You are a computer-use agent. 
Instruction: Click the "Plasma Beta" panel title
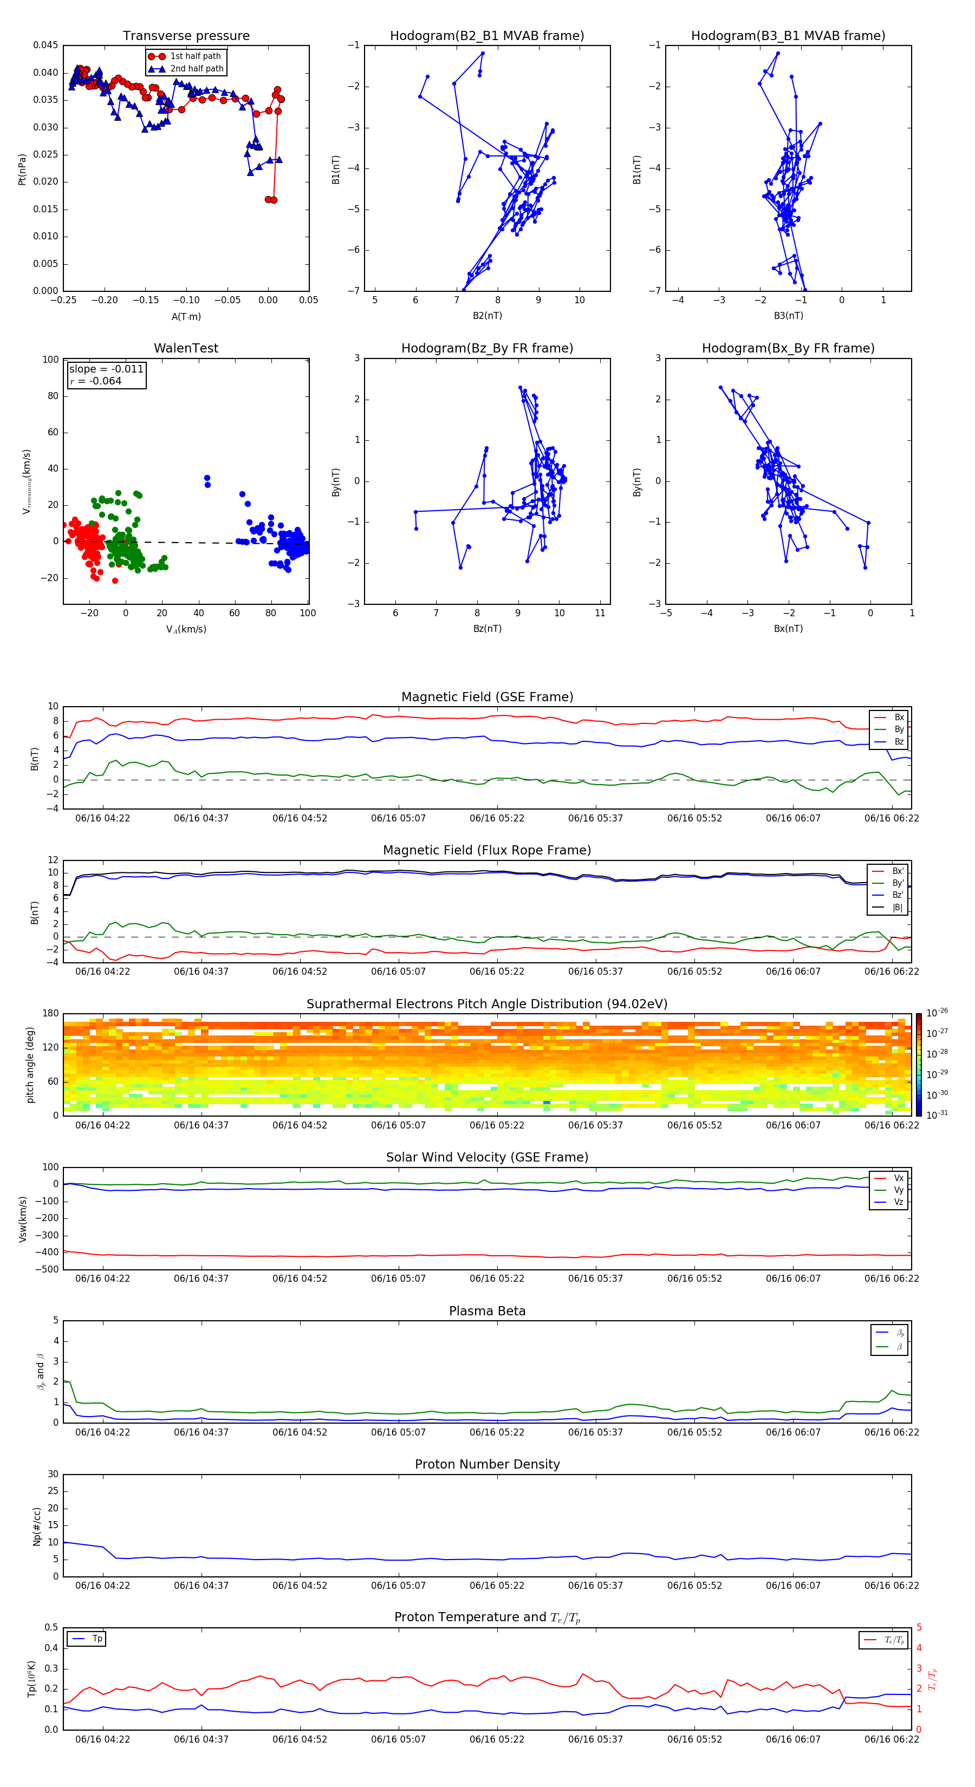point(487,1312)
